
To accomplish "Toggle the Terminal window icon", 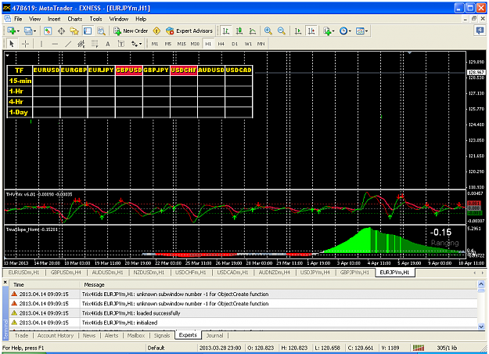I will pos(88,31).
